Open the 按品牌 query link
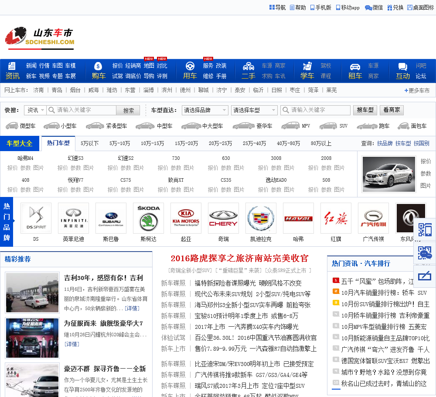Image resolution: width=436 pixels, height=397 pixels. pyautogui.click(x=385, y=144)
